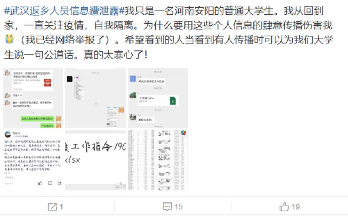Click the crying face emoji in the text
The height and width of the screenshot is (216, 348).
coord(9,39)
